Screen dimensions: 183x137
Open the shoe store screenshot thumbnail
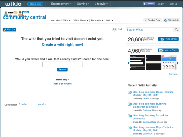(169, 63)
